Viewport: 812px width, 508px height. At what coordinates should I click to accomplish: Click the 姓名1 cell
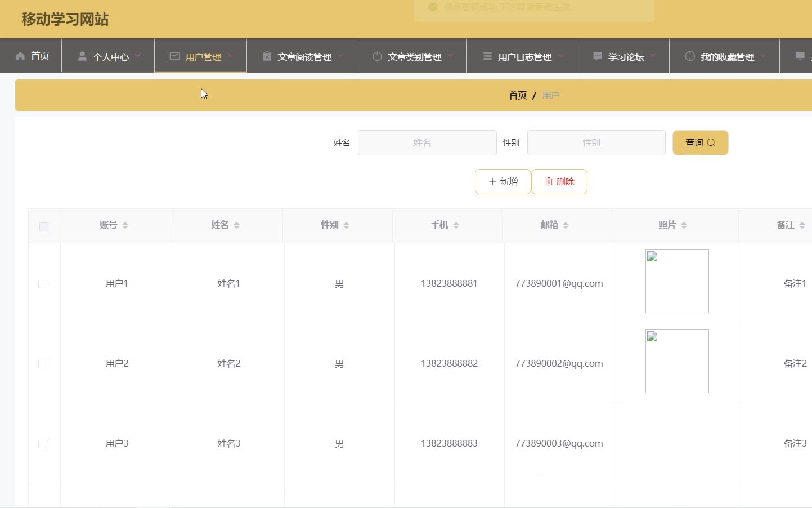(229, 284)
